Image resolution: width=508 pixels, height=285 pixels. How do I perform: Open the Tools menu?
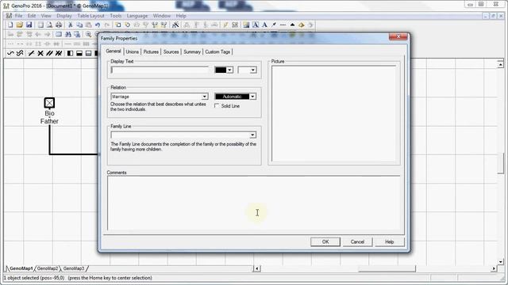116,16
